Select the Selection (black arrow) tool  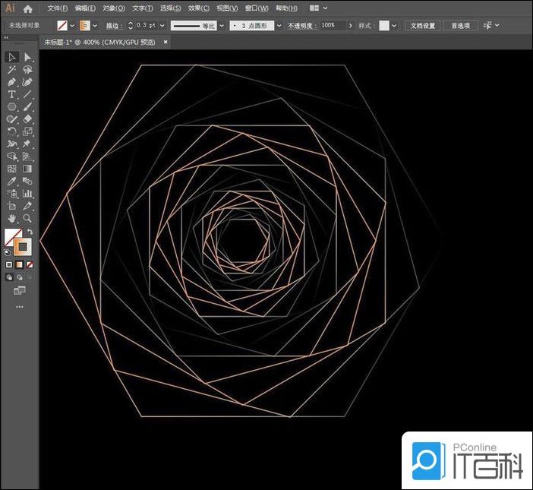12,57
